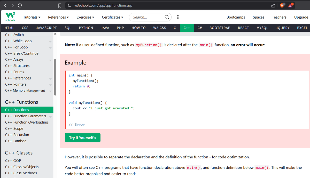This screenshot has height=178, width=310.
Task: Expand arrow next to C++ Function Parameters
Action: pyautogui.click(x=50, y=117)
